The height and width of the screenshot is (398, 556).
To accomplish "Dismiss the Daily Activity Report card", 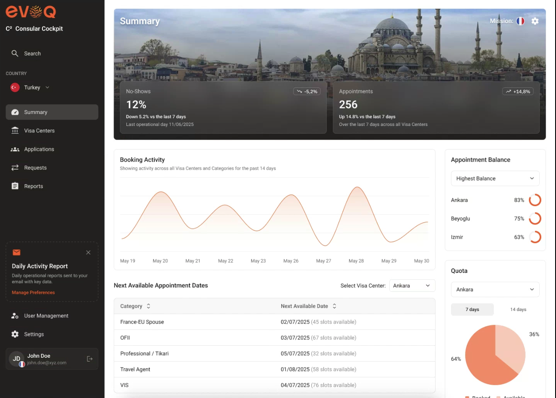I will point(88,252).
